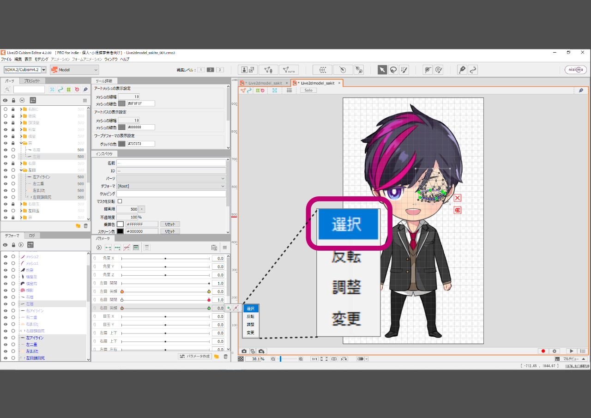Open the Model workspace dropdown
The image size is (591, 418).
pyautogui.click(x=74, y=70)
